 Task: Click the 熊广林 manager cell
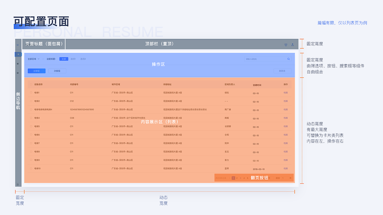[x=228, y=109]
